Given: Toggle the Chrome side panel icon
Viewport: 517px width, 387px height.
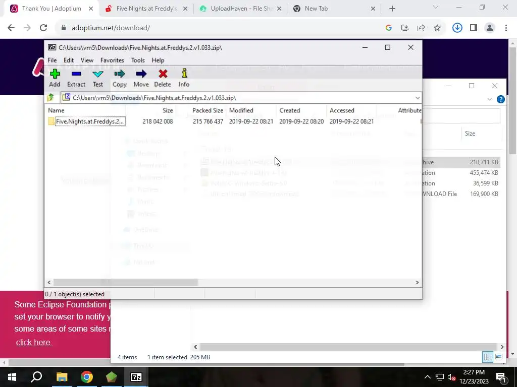Looking at the screenshot, I should coord(474,28).
